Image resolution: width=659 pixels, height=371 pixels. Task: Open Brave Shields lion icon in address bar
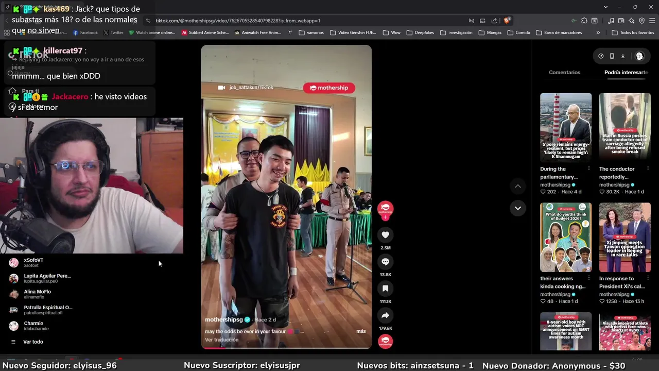pos(507,21)
